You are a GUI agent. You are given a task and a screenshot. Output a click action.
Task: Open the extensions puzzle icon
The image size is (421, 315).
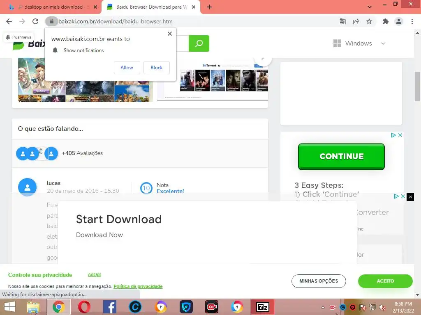pyautogui.click(x=386, y=21)
